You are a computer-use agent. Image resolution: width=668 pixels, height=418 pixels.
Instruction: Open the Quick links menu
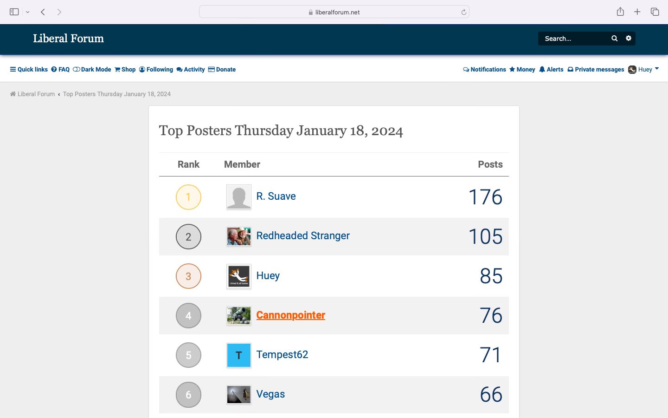[29, 70]
